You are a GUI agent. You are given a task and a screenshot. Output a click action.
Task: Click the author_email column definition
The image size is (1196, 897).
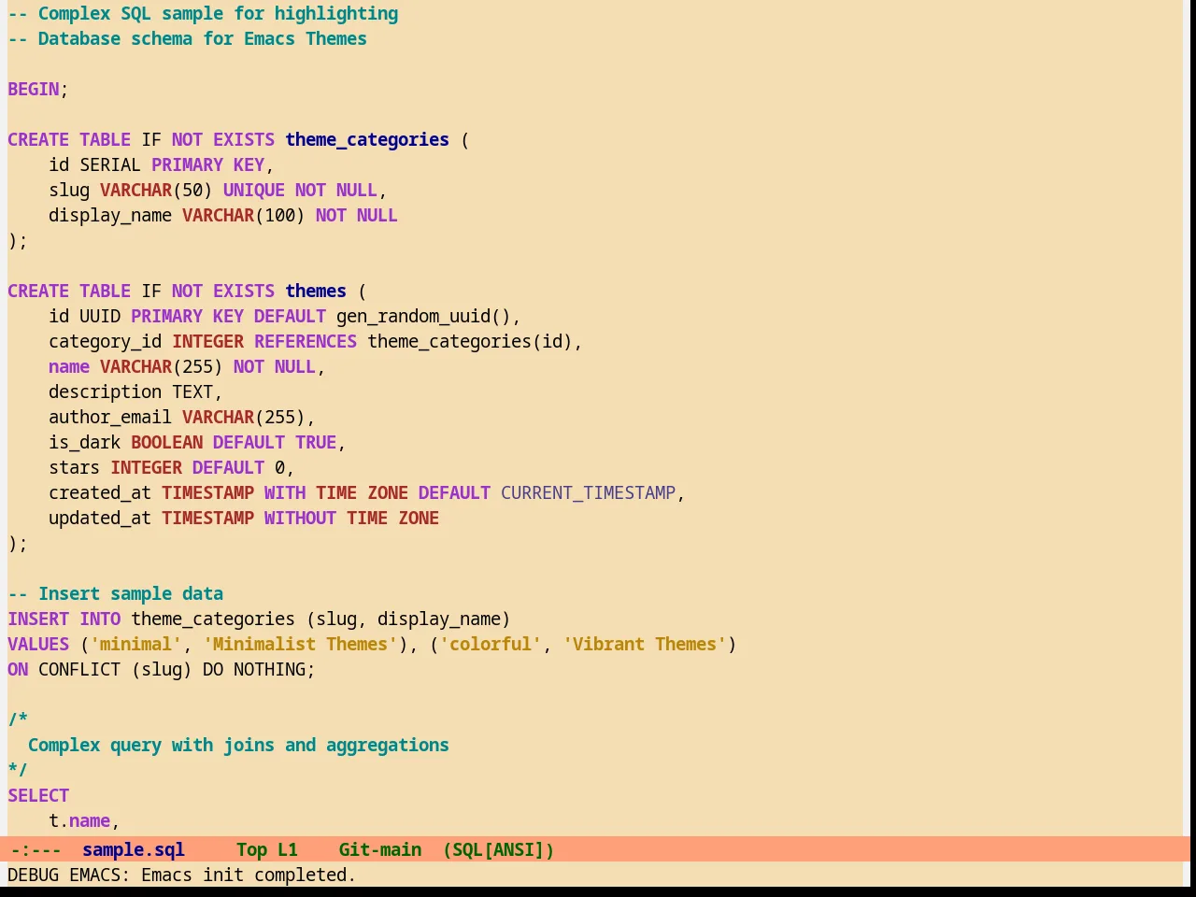182,417
